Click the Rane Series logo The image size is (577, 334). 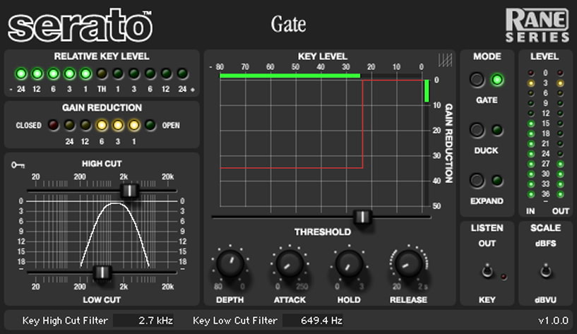click(537, 25)
